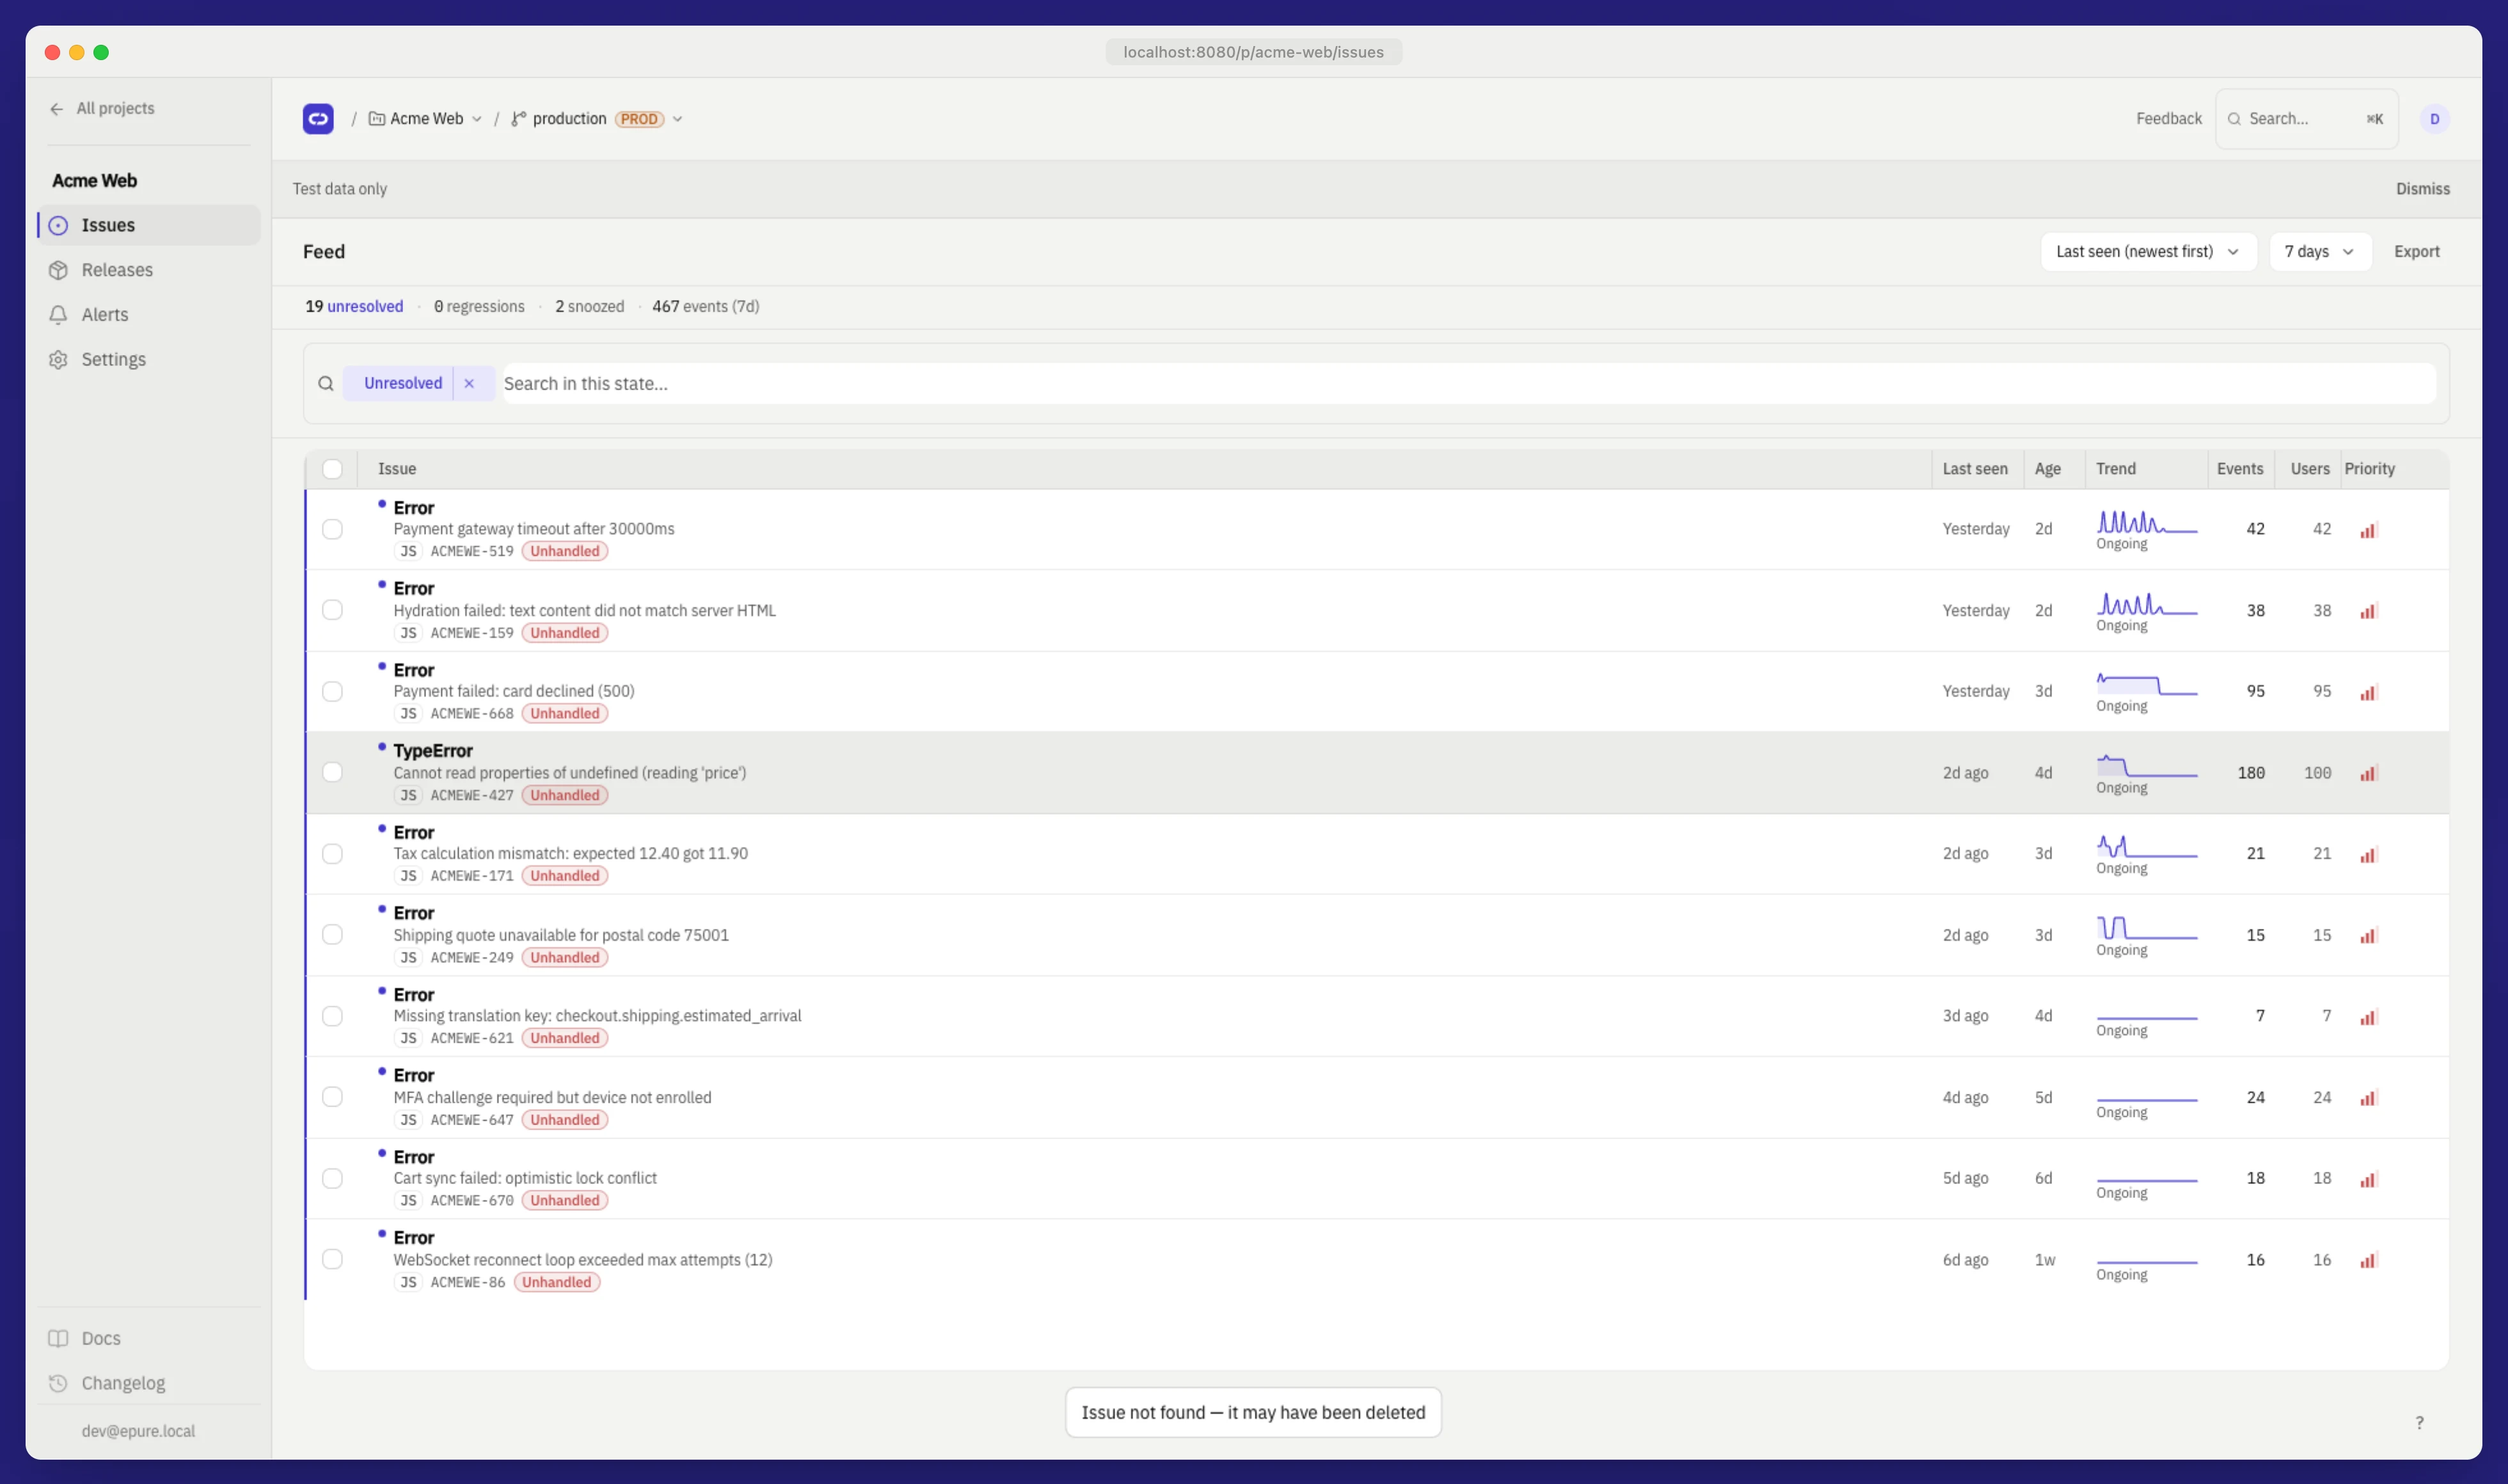Click the Alerts bell icon
The width and height of the screenshot is (2508, 1484).
click(x=59, y=315)
